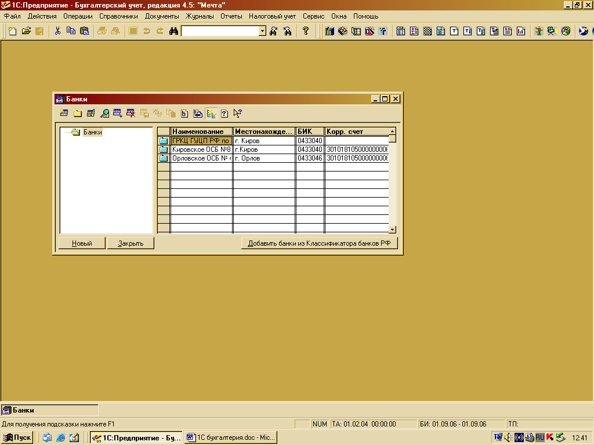Click inside the toolbar search input field
594x445 pixels.
pyautogui.click(x=220, y=31)
